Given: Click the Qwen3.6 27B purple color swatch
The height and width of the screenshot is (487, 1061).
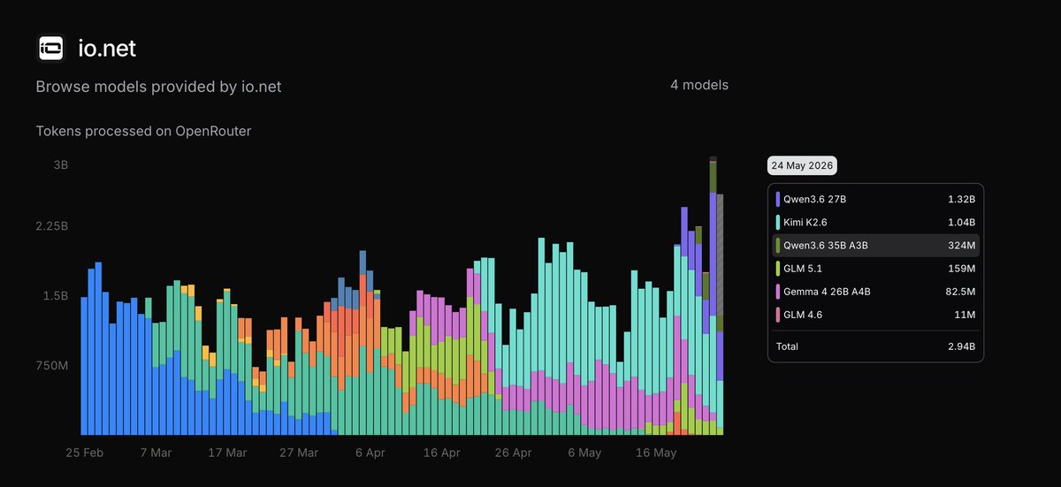Looking at the screenshot, I should pos(778,200).
